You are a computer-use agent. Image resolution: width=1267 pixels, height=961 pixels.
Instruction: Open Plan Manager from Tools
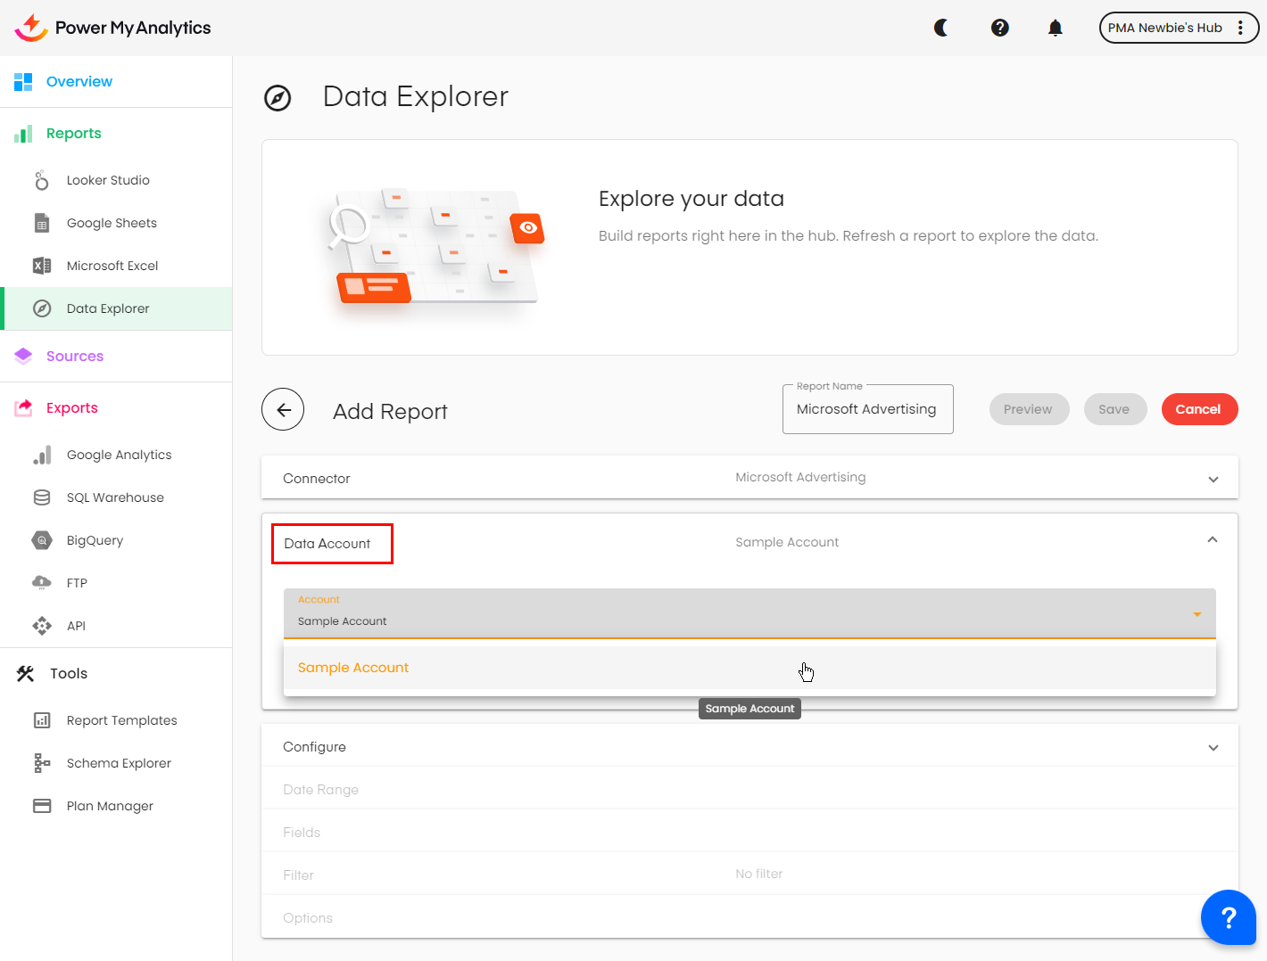tap(110, 806)
